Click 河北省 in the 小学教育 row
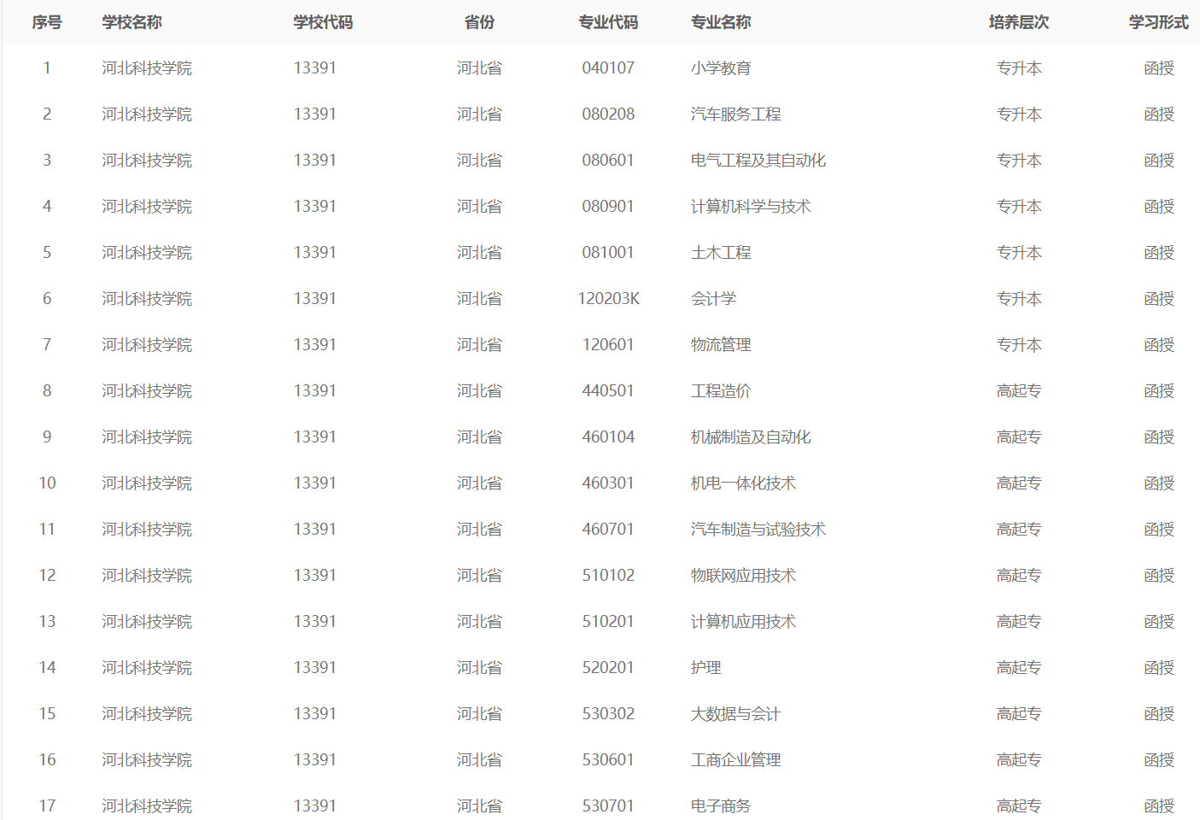The height and width of the screenshot is (820, 1200). (479, 68)
